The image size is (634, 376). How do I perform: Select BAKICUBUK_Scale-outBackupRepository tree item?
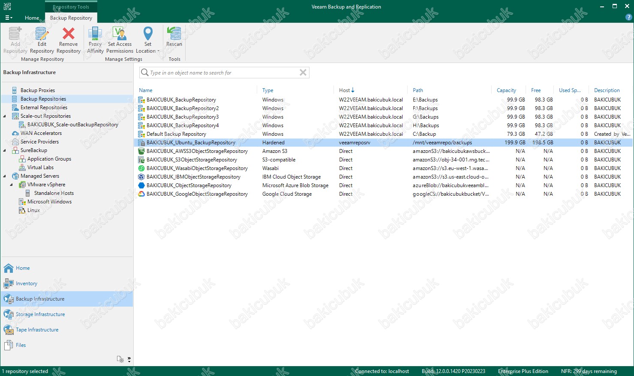click(73, 125)
